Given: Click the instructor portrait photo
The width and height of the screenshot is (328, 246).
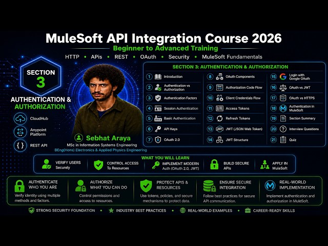Looking at the screenshot, I should pyautogui.click(x=107, y=100).
